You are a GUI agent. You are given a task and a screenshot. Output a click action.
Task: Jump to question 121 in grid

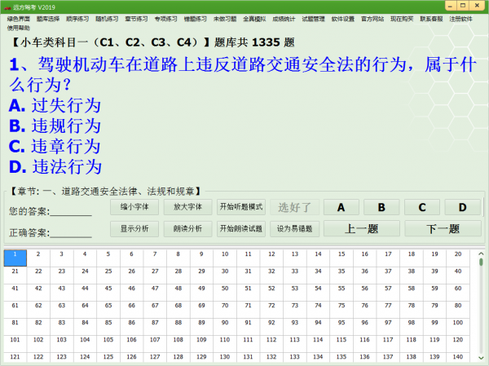click(15, 358)
